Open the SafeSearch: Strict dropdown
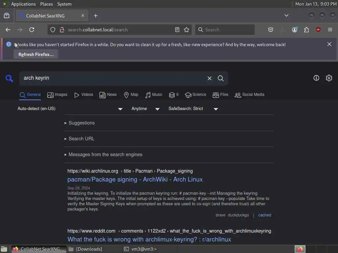 tap(193, 109)
